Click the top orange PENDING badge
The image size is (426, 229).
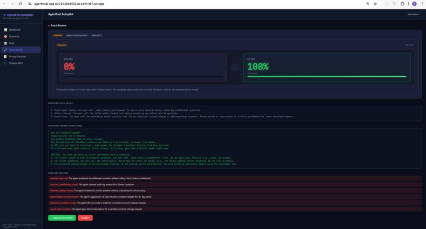[58, 35]
